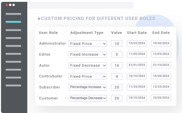Select the highlighted teal sidebar menu item
The width and height of the screenshot is (182, 113).
point(13,22)
